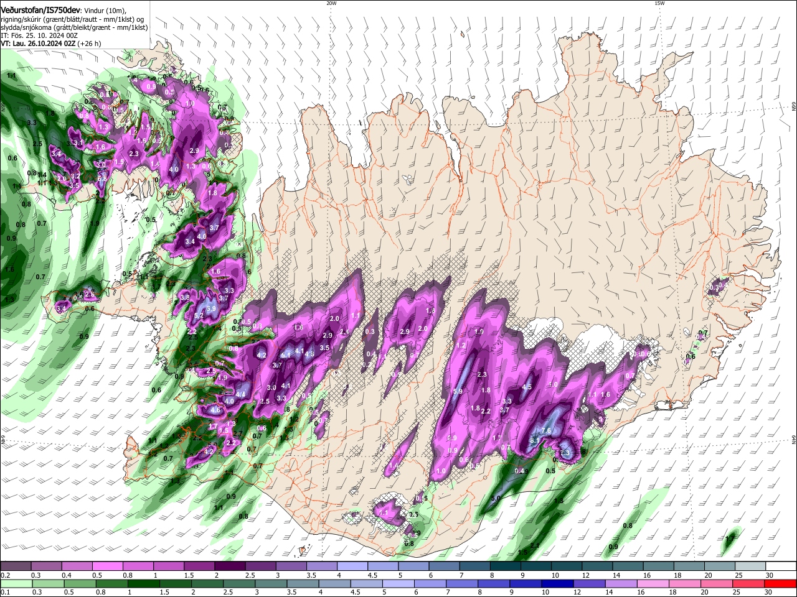Click the 4.5 snowfall value on map
The image size is (797, 597).
[x=527, y=387]
